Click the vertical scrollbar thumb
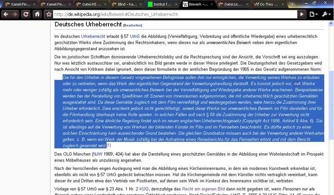 tap(331, 105)
